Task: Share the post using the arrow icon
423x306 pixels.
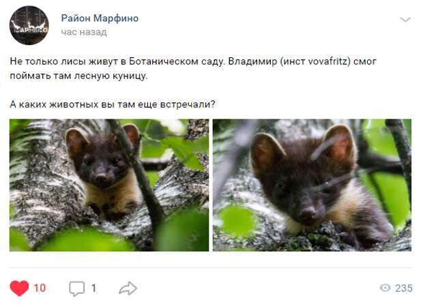Action: [x=128, y=288]
